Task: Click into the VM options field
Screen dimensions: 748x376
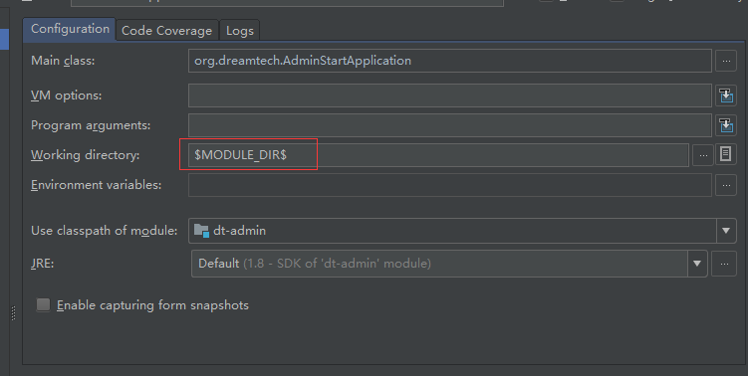Action: tap(450, 95)
